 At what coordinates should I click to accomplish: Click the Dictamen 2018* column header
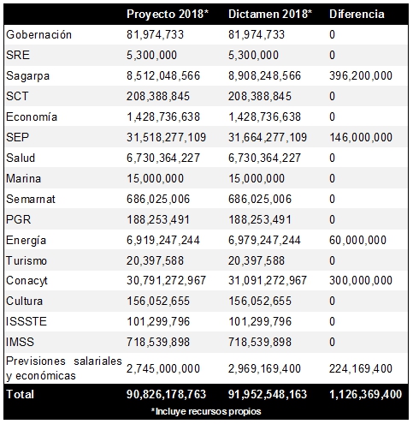pos(270,15)
